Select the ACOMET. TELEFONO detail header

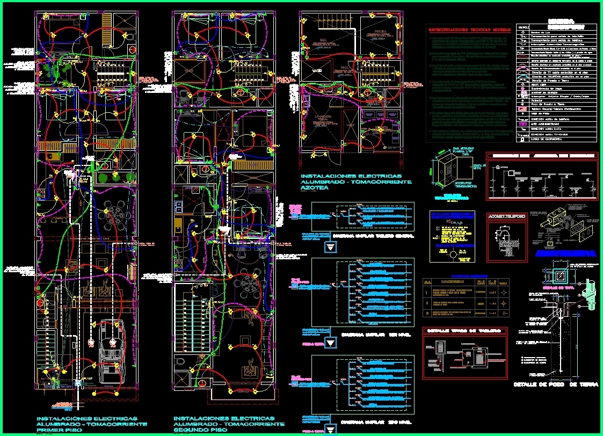[505, 216]
